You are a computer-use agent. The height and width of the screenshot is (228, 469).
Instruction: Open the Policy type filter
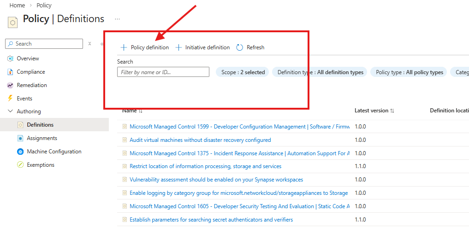[409, 72]
